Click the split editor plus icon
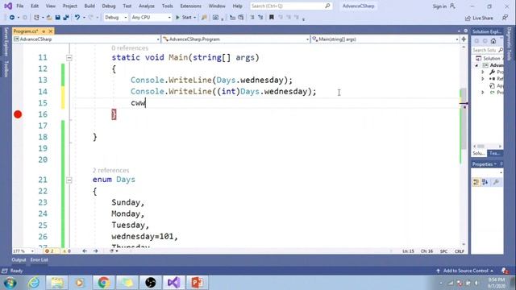The image size is (516, 290). (x=464, y=39)
